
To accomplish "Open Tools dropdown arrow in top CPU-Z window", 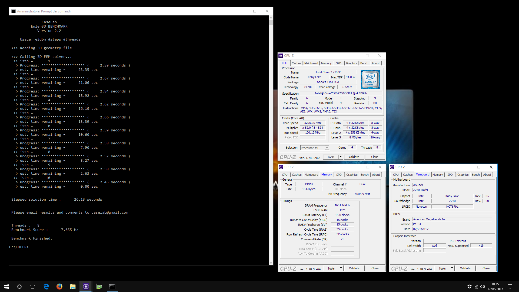I will (x=341, y=157).
